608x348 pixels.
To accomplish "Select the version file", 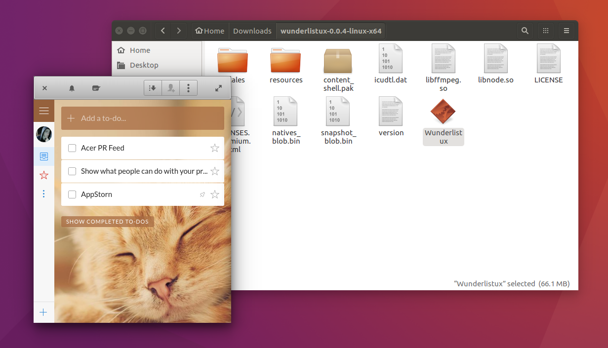I will [x=391, y=117].
